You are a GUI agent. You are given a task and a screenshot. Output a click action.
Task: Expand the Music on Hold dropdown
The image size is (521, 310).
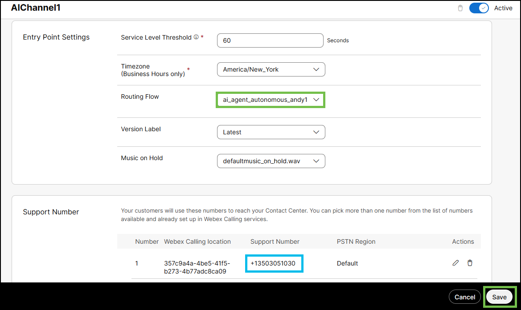click(271, 161)
